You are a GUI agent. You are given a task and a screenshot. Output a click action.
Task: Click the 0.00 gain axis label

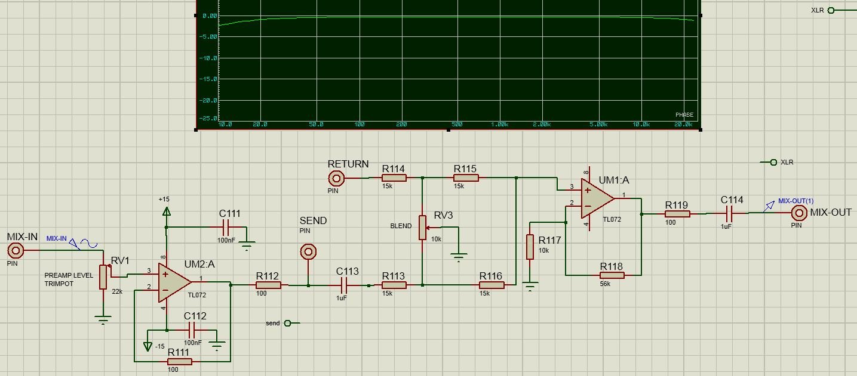tap(210, 15)
